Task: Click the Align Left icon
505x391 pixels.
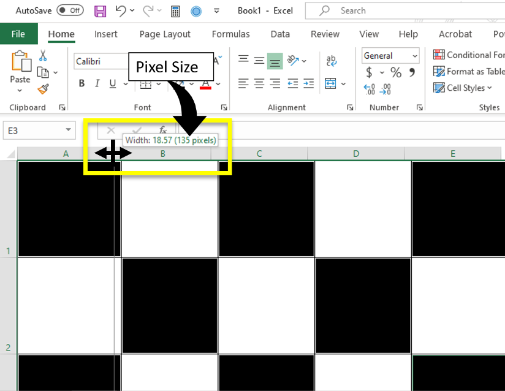Action: (243, 84)
